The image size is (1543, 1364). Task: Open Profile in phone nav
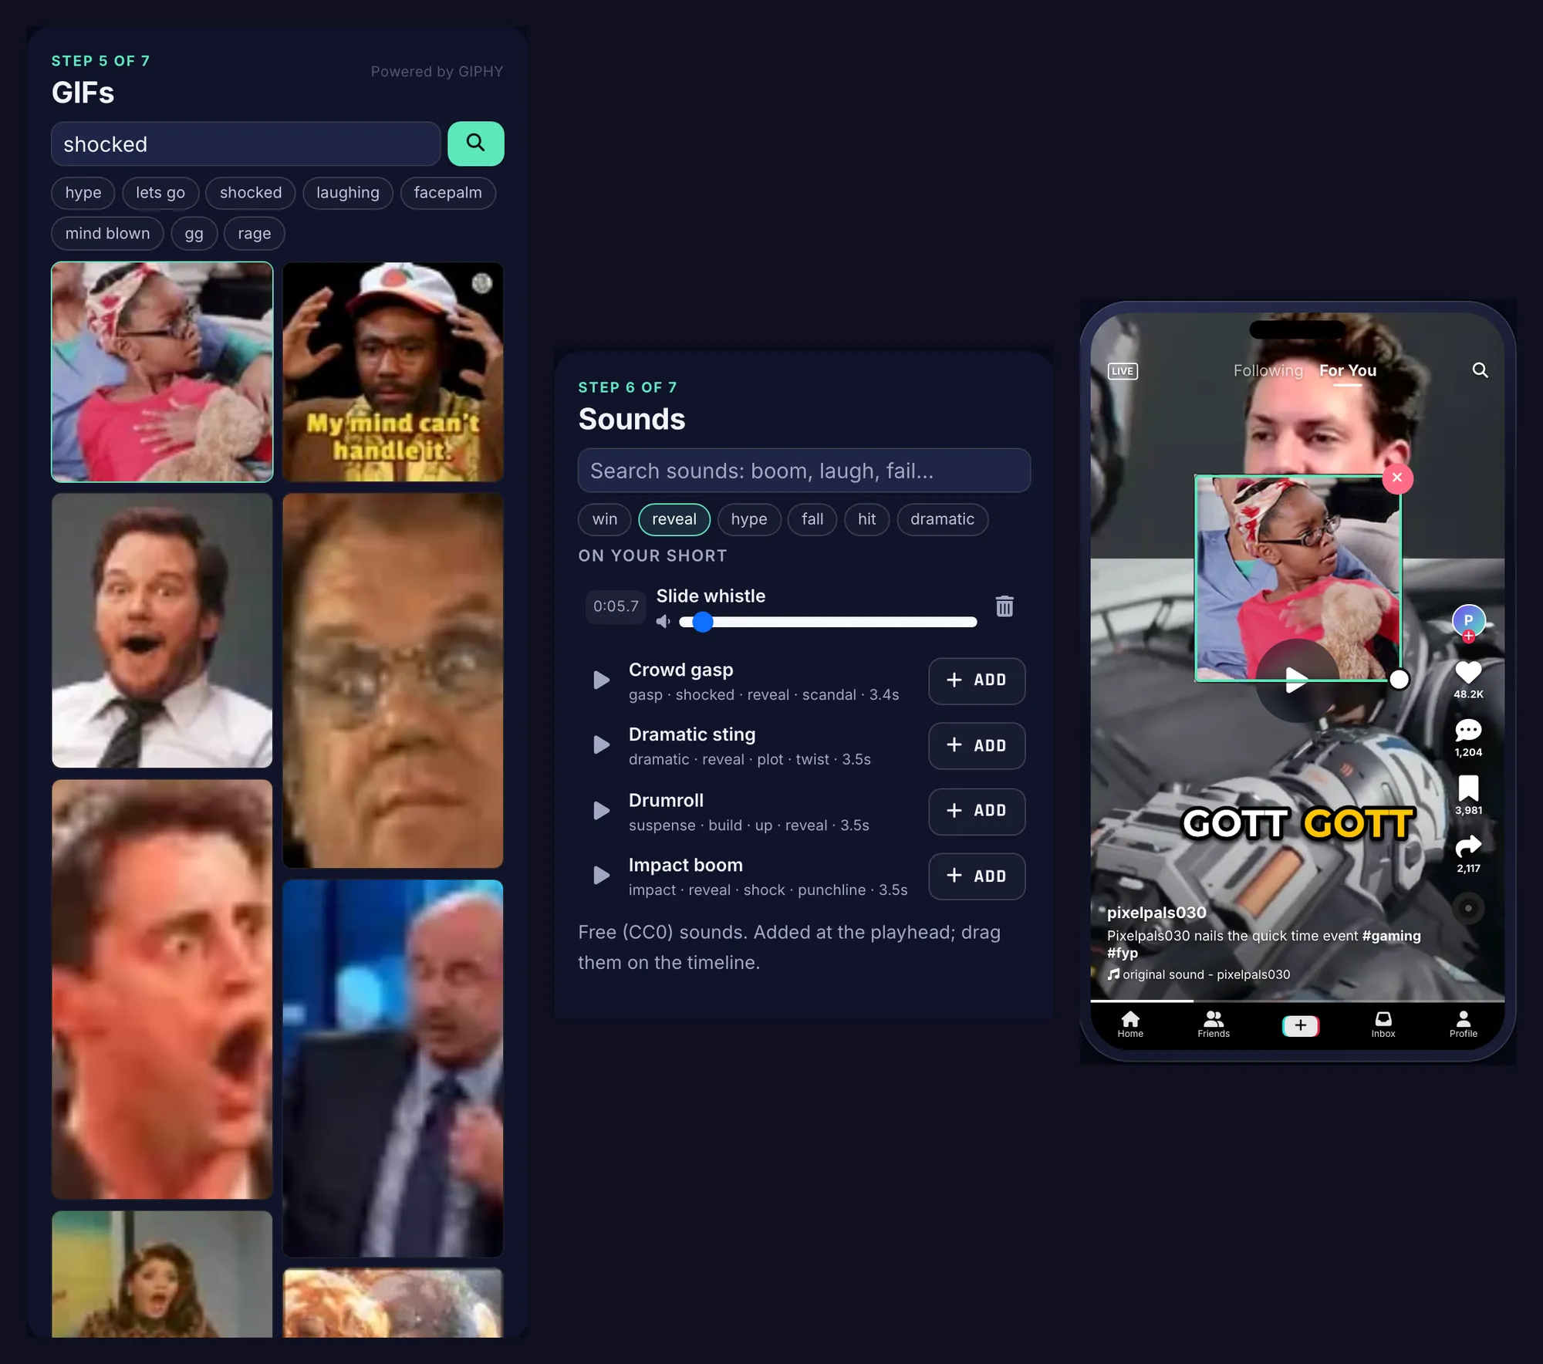click(x=1463, y=1025)
